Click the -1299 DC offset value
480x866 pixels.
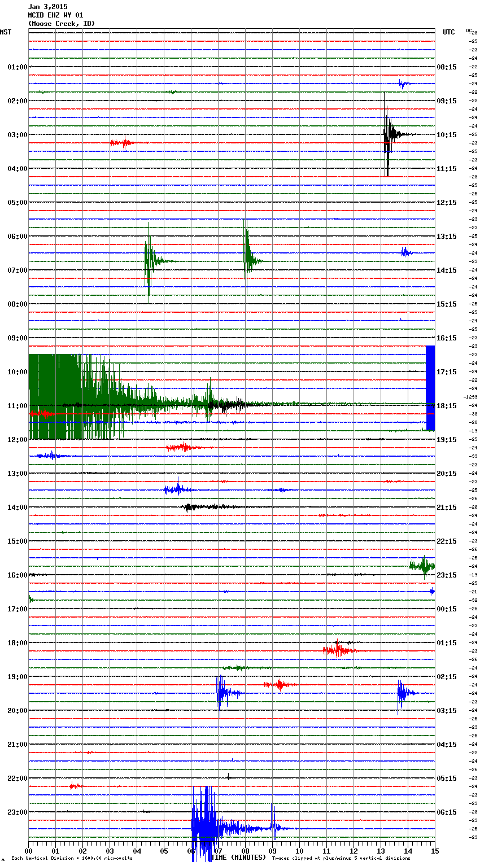click(x=470, y=397)
